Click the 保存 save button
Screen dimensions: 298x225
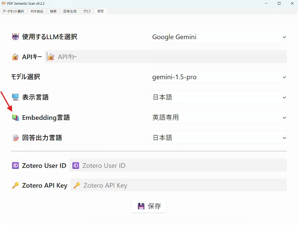coord(149,206)
